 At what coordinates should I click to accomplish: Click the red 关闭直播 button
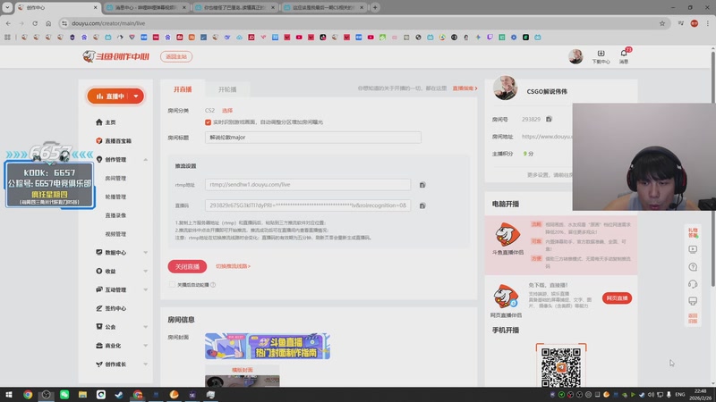coord(187,266)
